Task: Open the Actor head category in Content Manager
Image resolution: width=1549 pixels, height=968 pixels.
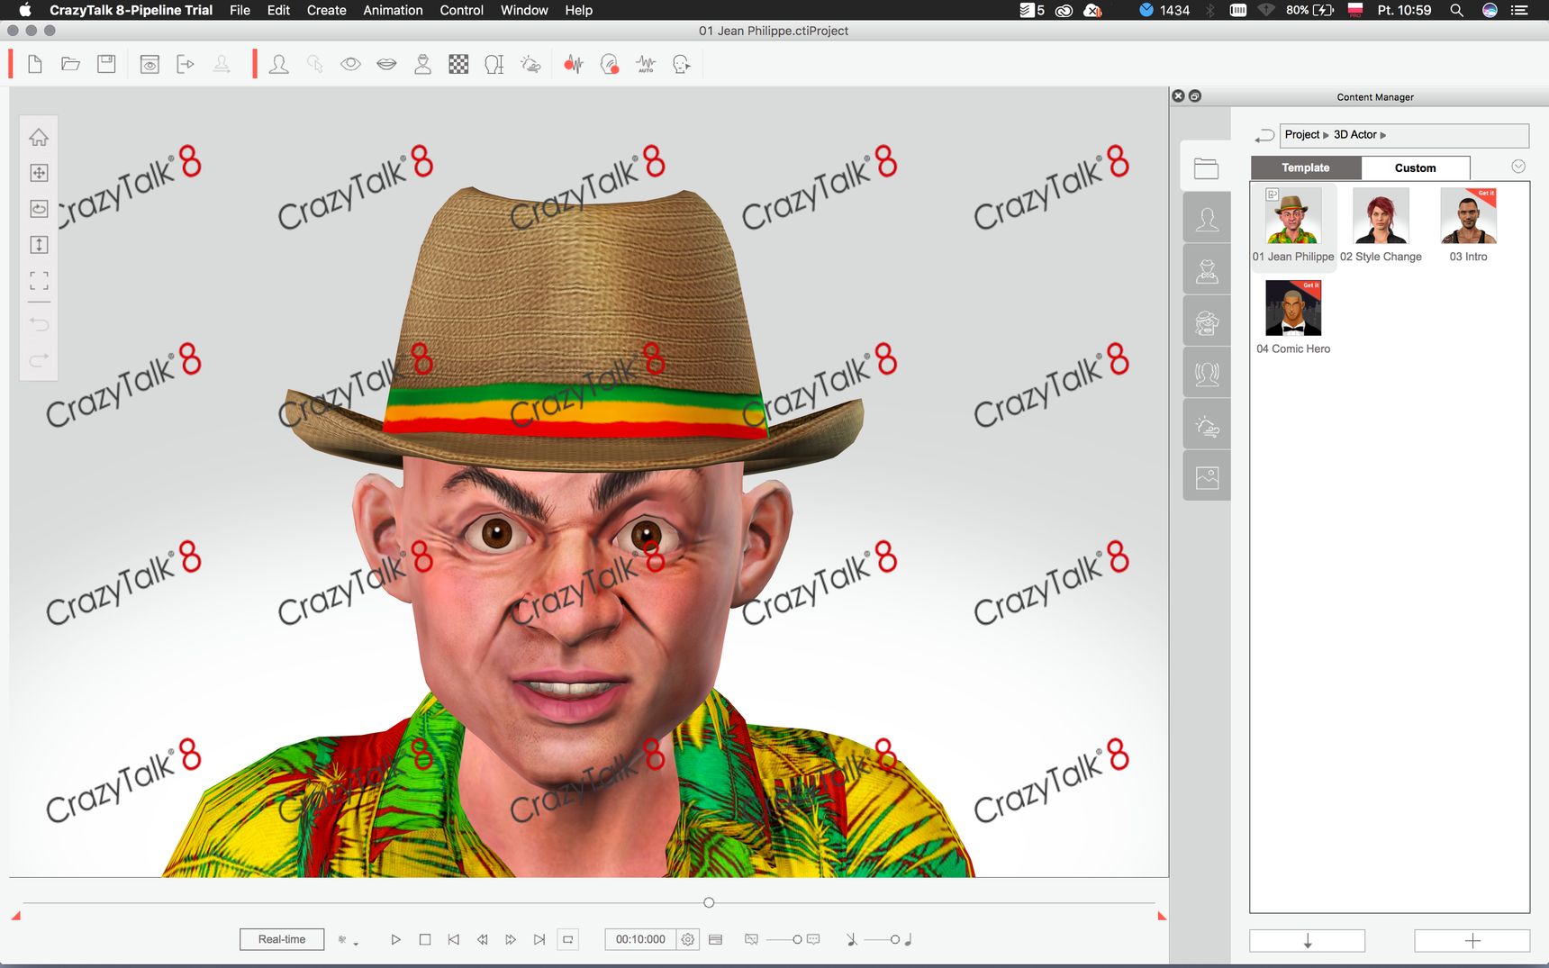Action: click(1207, 219)
